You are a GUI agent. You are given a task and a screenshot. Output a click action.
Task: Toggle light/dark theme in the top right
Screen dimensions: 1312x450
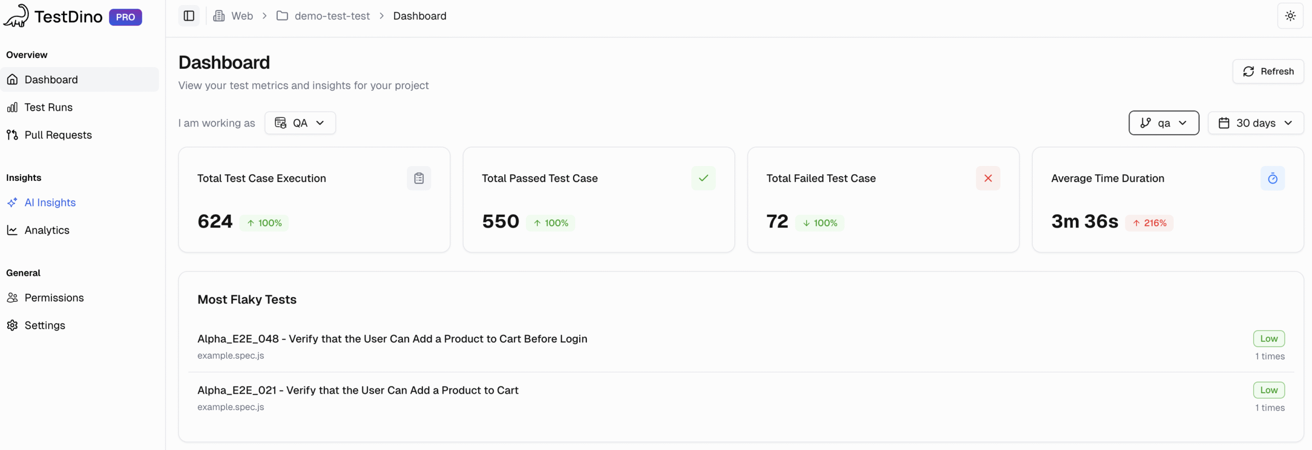(x=1290, y=16)
